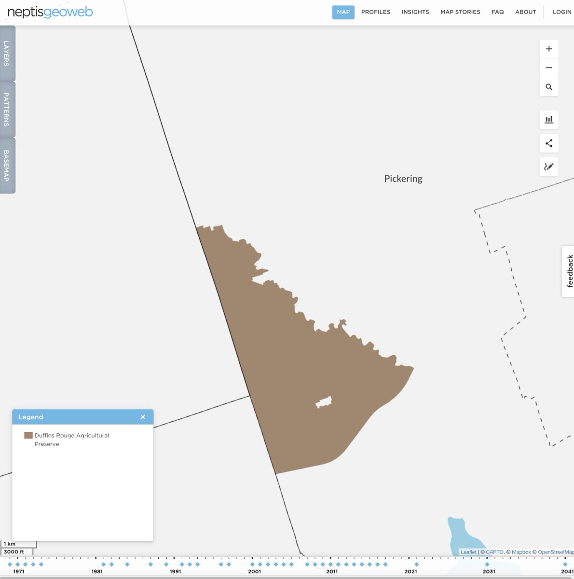The width and height of the screenshot is (574, 579).
Task: Click the 2011 timeline year label
Action: pos(332,571)
